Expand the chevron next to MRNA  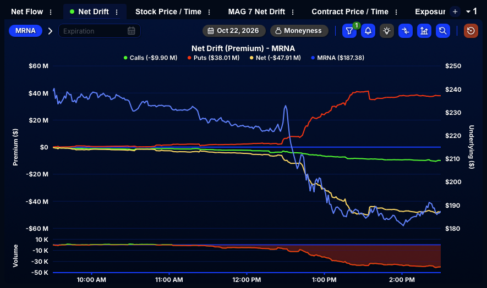pos(50,31)
